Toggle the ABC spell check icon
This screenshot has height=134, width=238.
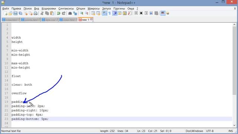click(x=163, y=13)
